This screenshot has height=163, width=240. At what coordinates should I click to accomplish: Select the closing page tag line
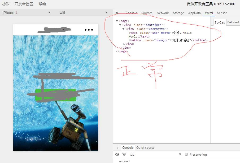pyautogui.click(x=122, y=52)
